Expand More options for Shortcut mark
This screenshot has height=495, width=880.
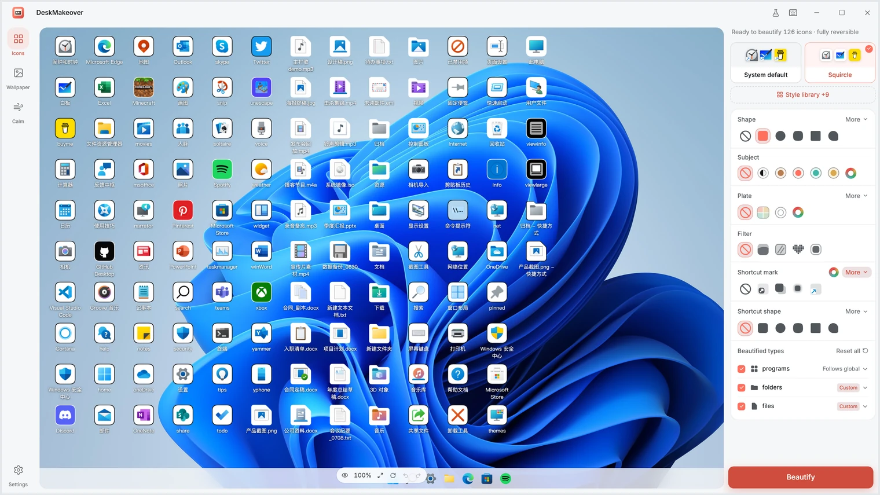(856, 272)
